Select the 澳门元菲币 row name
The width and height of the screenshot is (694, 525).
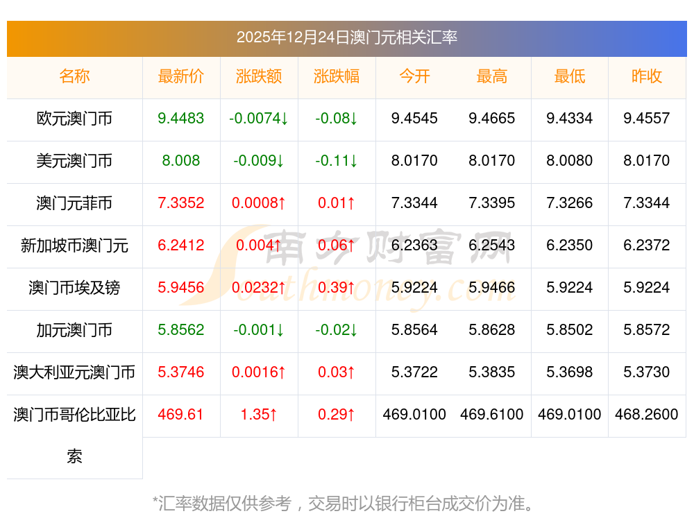point(74,203)
